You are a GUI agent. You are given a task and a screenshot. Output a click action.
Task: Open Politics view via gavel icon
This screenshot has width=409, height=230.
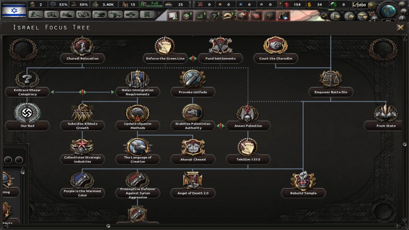(x=36, y=15)
